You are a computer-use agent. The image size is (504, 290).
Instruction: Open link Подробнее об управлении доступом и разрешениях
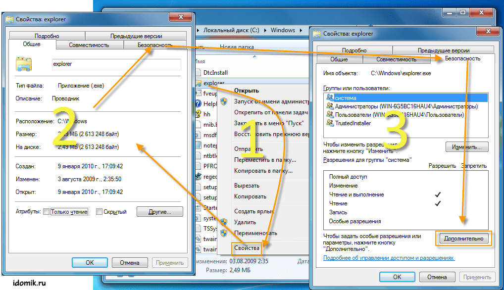(389, 257)
